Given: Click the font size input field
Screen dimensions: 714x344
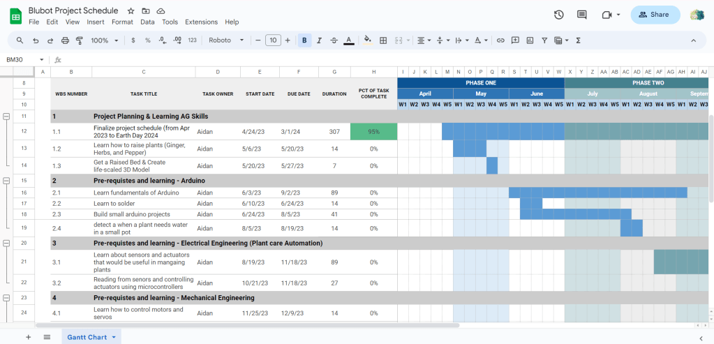Looking at the screenshot, I should 273,40.
